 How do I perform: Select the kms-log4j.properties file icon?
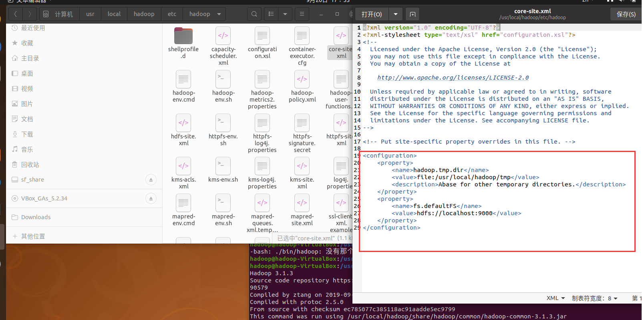(x=262, y=166)
